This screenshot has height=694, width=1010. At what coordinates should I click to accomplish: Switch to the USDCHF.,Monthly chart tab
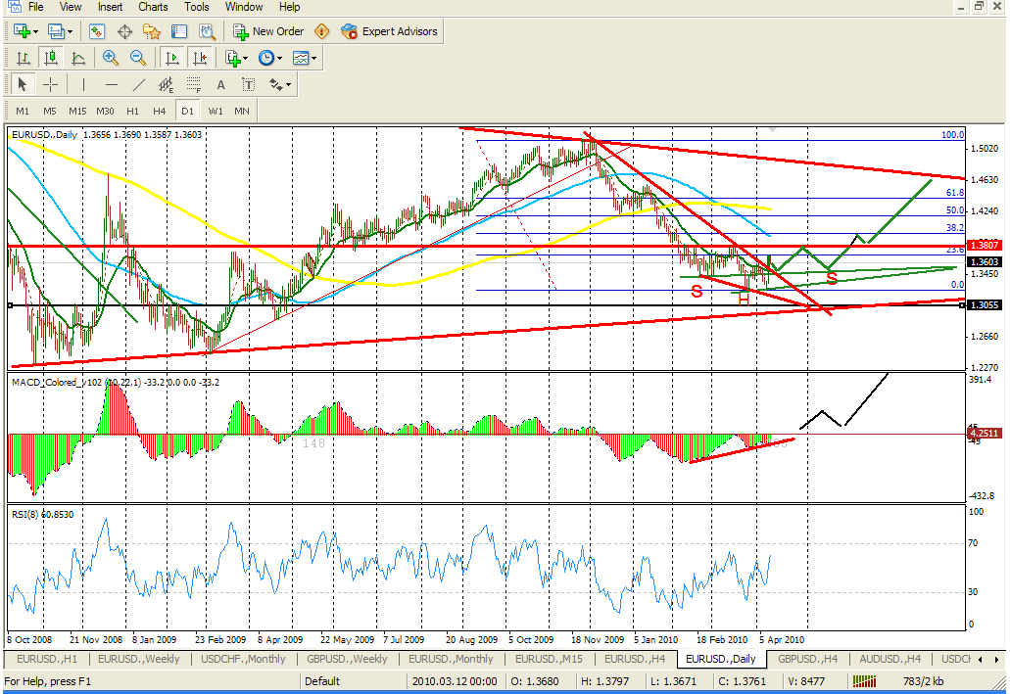point(243,659)
